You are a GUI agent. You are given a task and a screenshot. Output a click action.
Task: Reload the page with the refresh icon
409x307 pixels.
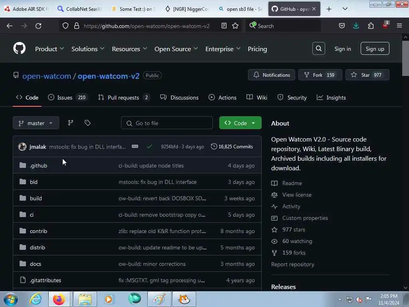click(38, 26)
